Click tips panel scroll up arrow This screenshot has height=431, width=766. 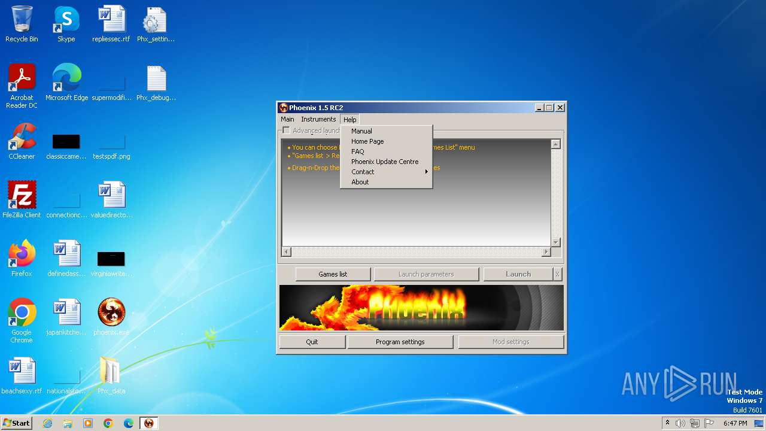click(556, 144)
